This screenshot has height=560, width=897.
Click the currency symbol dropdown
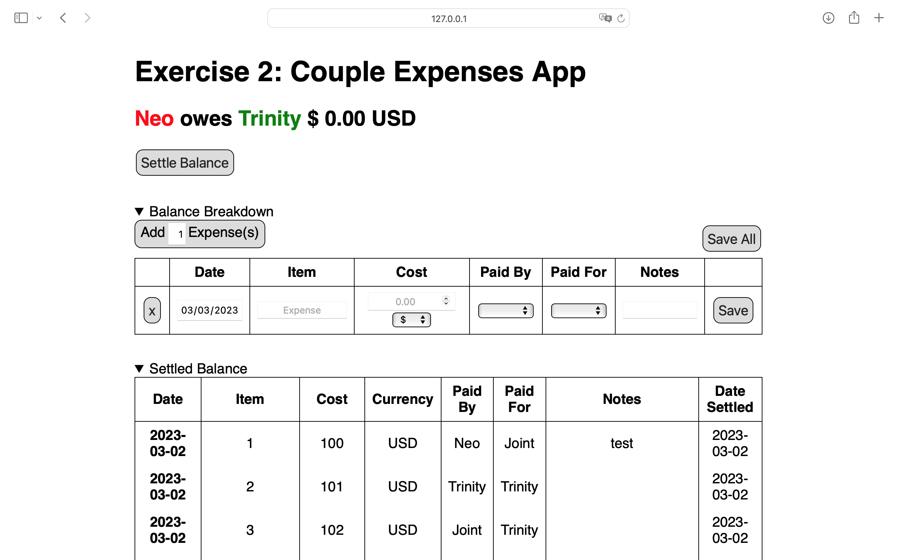click(x=411, y=319)
